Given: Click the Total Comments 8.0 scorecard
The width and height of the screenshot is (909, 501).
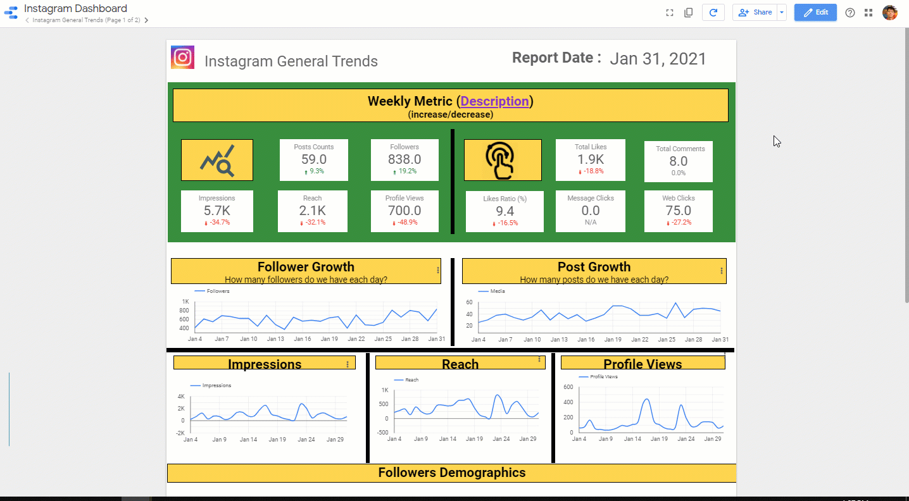Looking at the screenshot, I should pos(679,161).
